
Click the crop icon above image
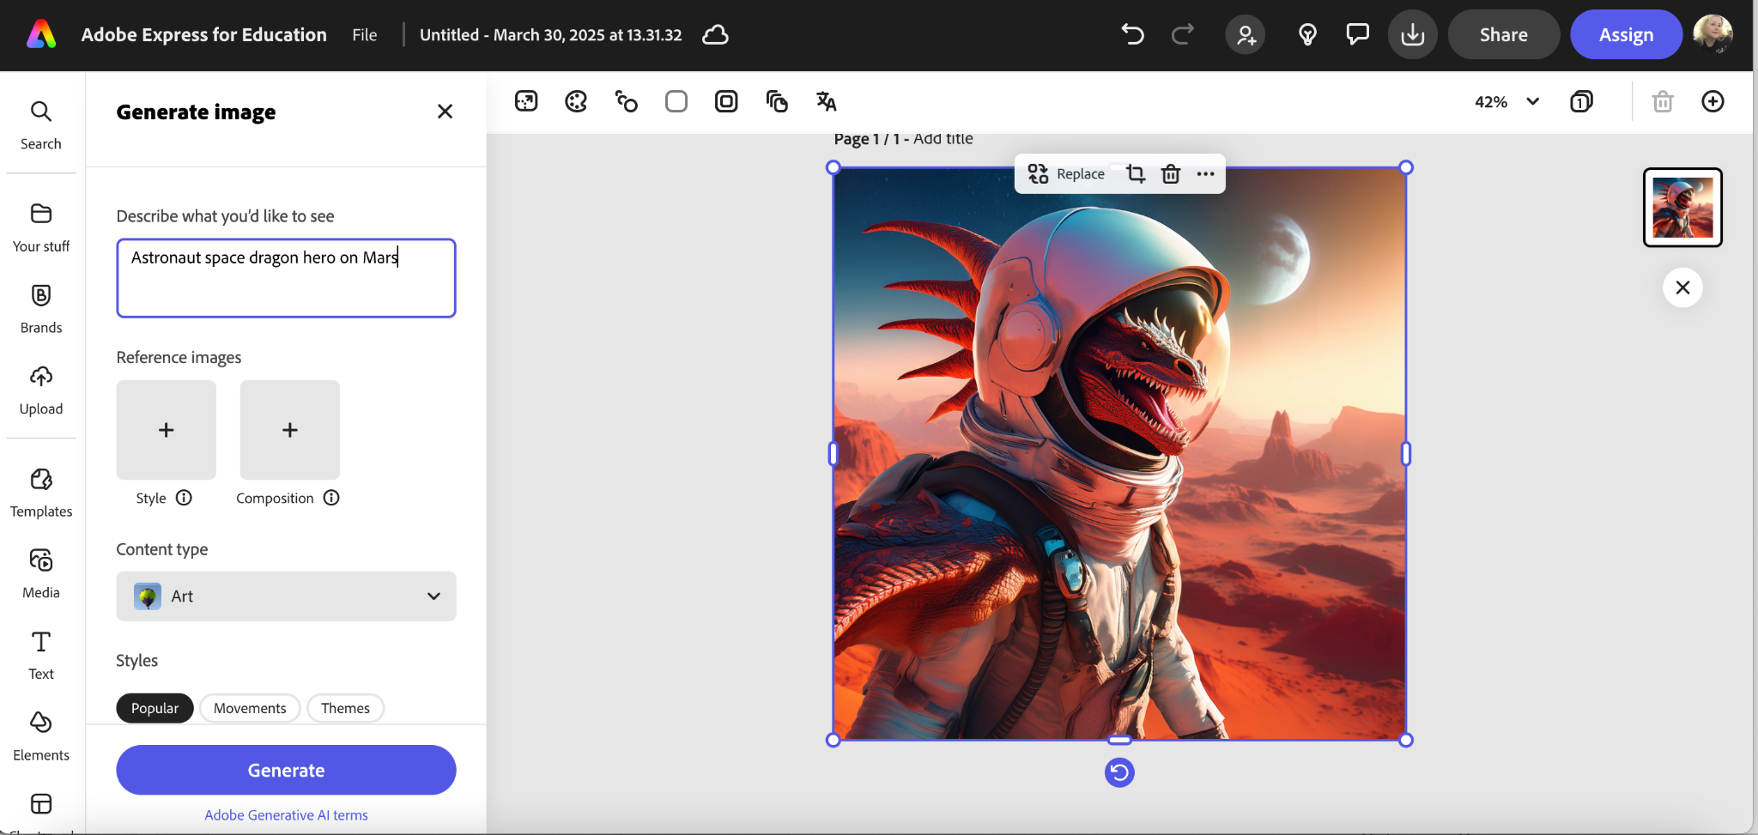point(1136,174)
